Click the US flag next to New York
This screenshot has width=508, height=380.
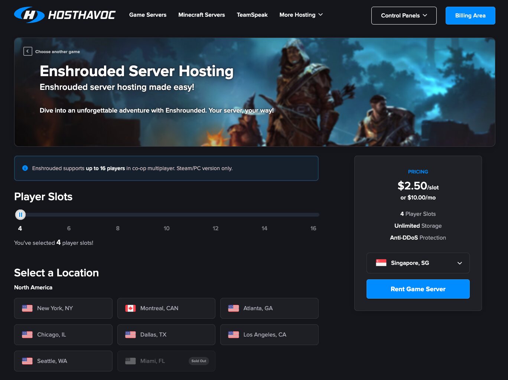(27, 308)
